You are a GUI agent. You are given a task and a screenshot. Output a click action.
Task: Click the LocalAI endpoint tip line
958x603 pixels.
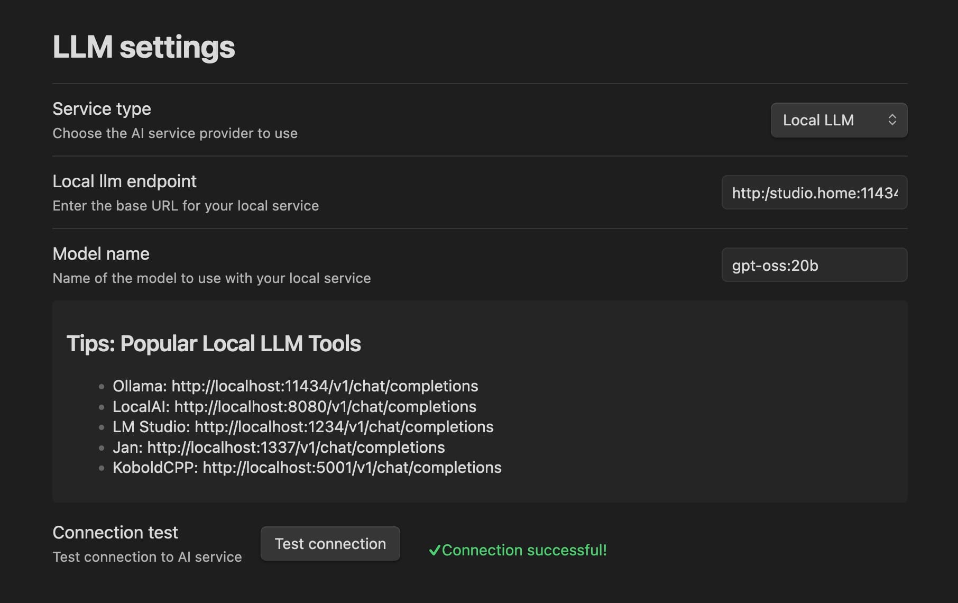point(294,407)
